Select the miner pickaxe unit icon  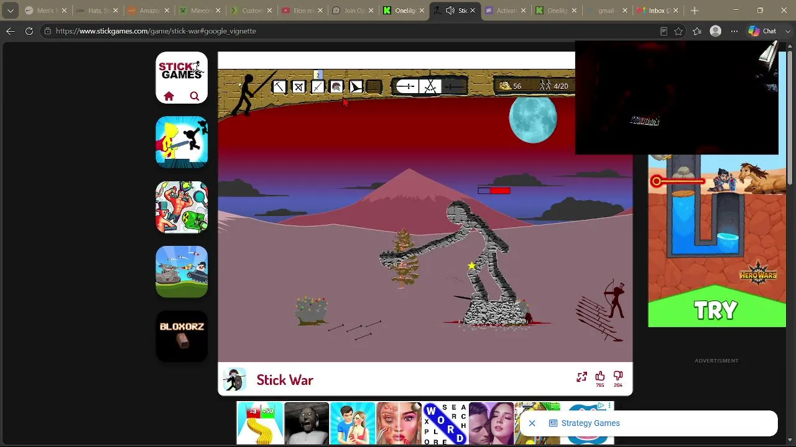(x=279, y=87)
